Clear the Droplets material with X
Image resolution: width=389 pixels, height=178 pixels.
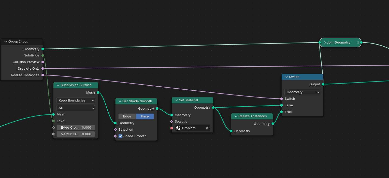pyautogui.click(x=207, y=128)
